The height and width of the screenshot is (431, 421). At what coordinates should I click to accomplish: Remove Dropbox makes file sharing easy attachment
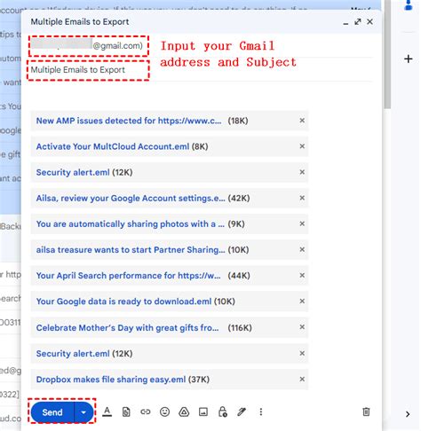pos(302,379)
